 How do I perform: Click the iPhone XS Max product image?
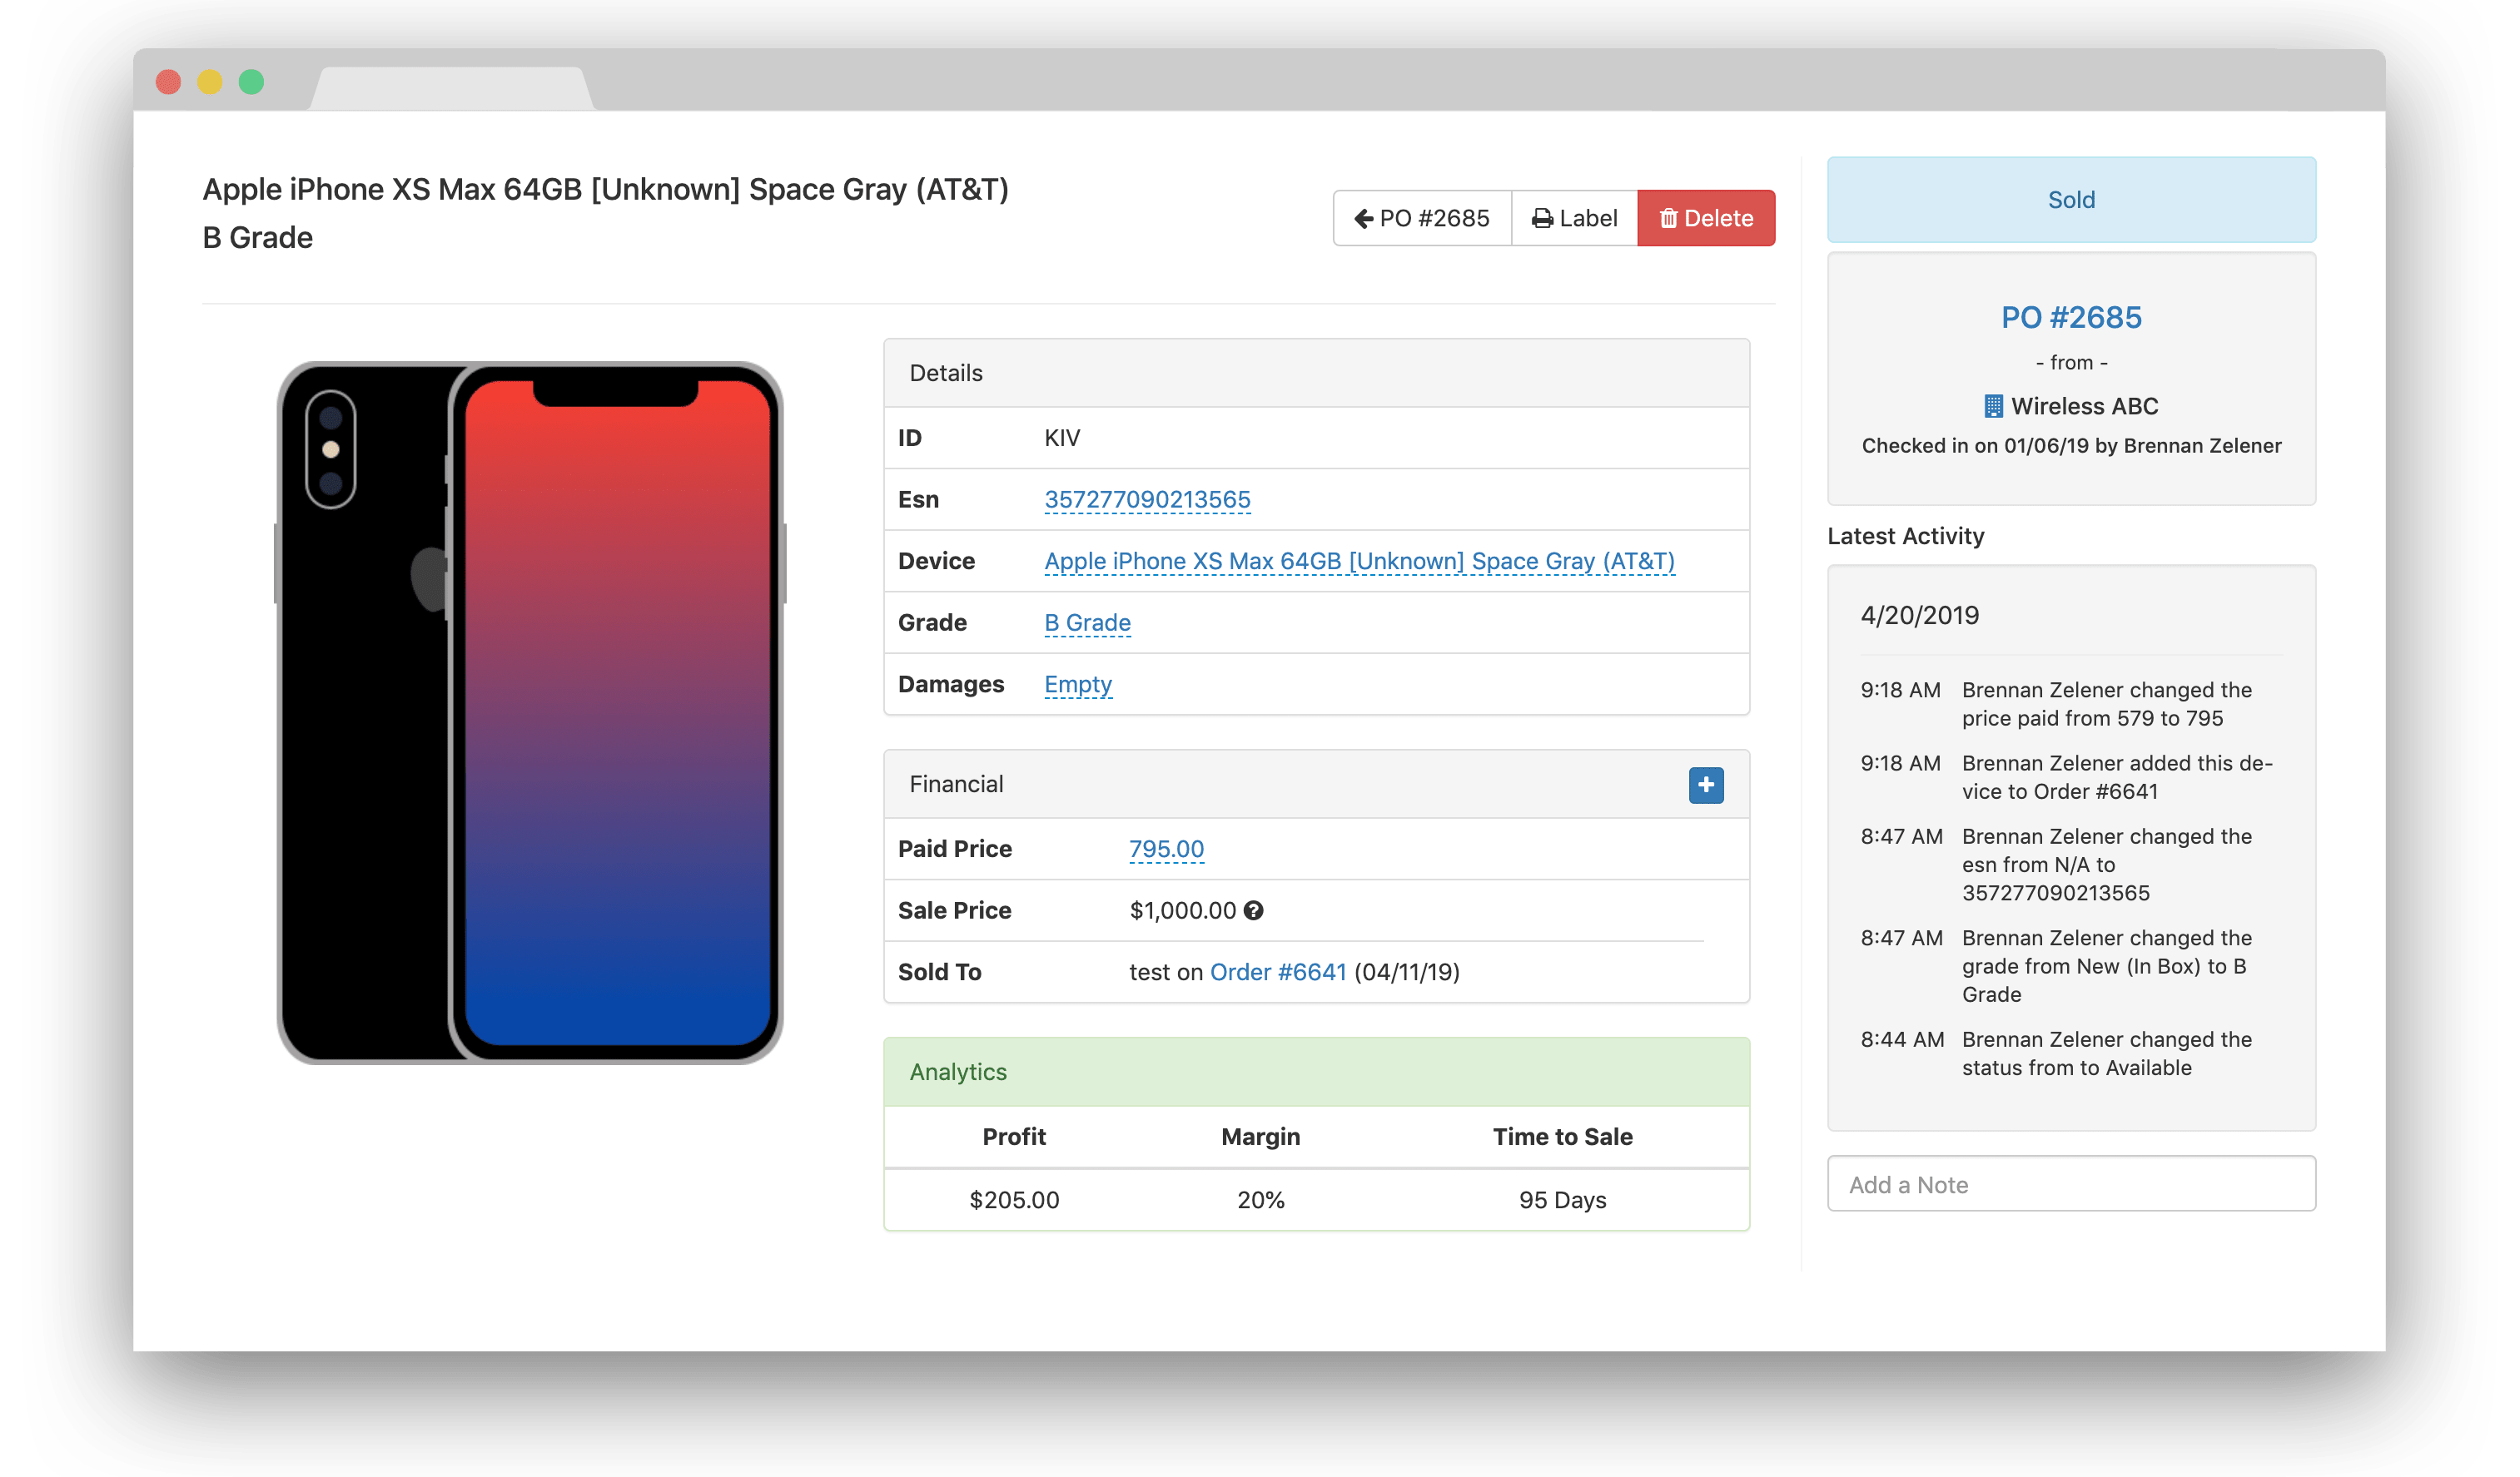point(530,712)
